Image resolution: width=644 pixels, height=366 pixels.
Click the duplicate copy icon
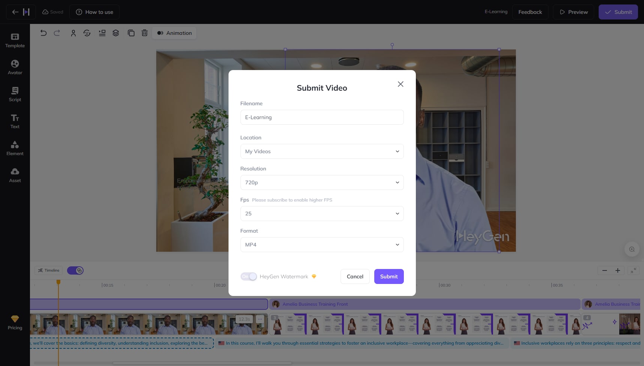[x=131, y=33]
